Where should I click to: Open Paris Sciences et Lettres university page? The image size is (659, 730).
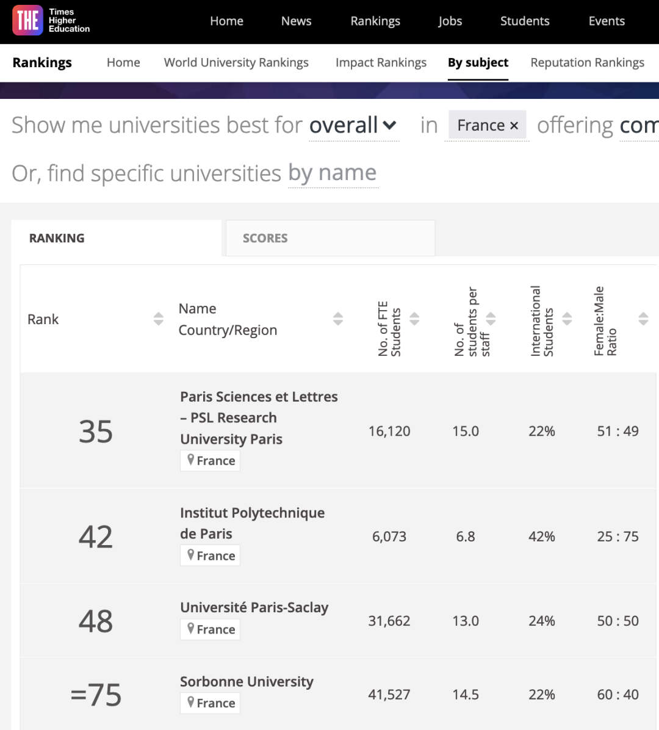pyautogui.click(x=259, y=417)
